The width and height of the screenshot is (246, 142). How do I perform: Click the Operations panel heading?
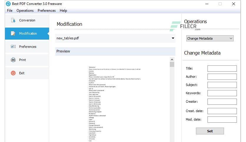pos(195,21)
